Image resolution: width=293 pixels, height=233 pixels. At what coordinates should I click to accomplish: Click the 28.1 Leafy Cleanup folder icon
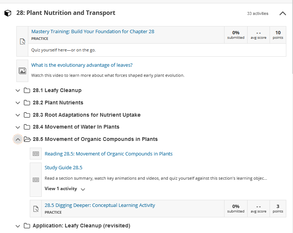[27, 90]
